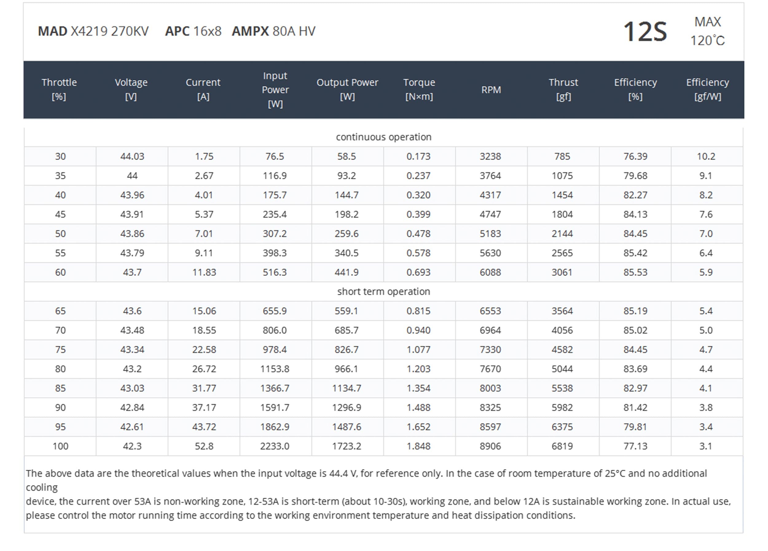Select the Voltage [V] column header
768x551 pixels.
point(131,89)
